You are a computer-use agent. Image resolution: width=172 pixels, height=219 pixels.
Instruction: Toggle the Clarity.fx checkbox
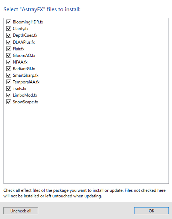(x=8, y=29)
